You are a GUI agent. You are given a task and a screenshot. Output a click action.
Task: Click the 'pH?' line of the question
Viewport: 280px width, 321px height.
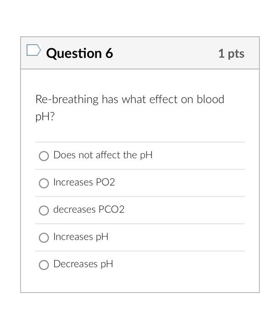(45, 117)
